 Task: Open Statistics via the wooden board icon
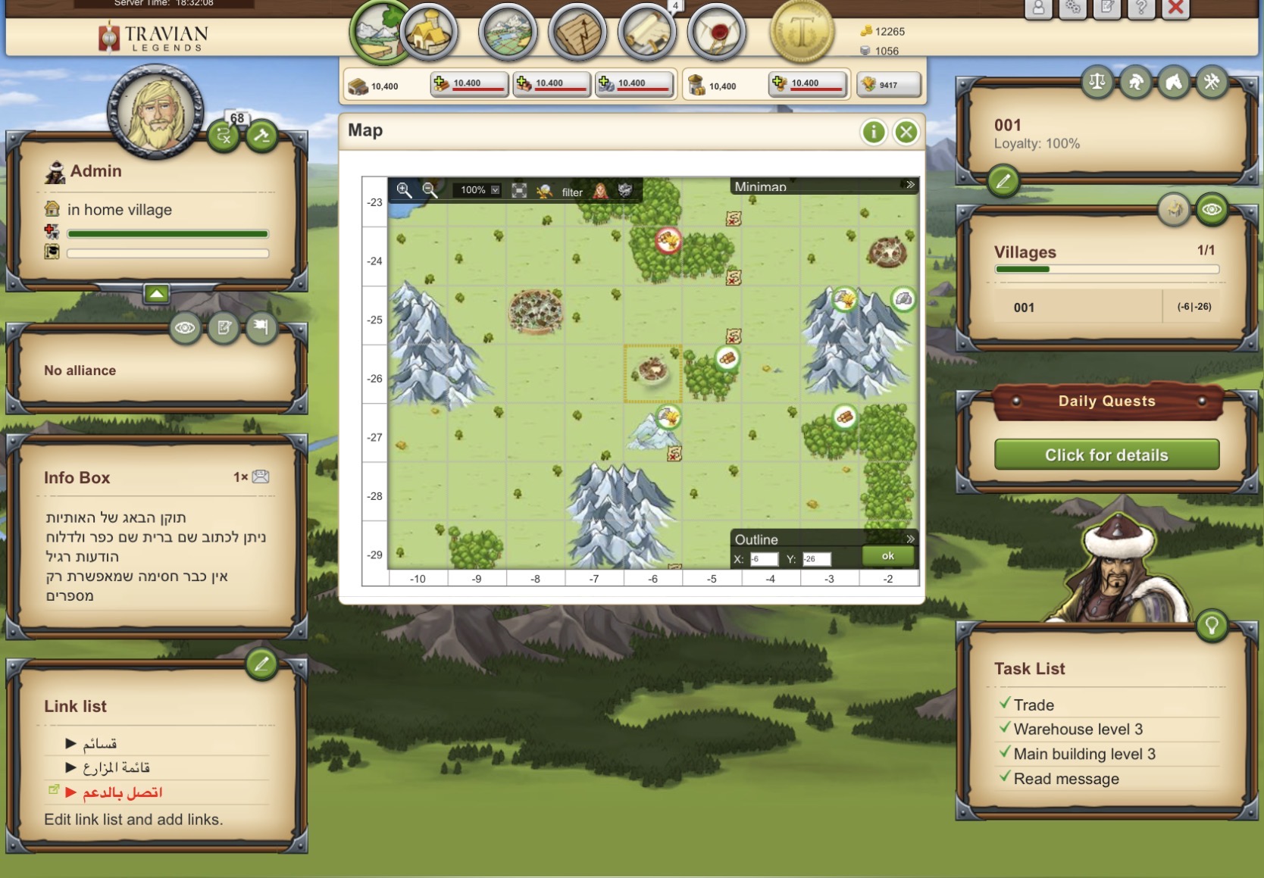(577, 33)
